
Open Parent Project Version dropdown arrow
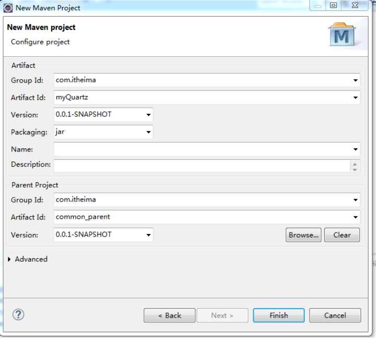pos(148,235)
